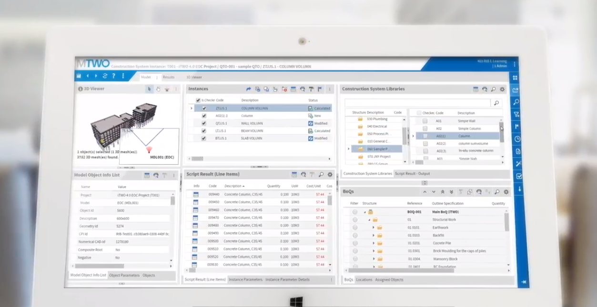
Task: Collapse the Structural Work node in BoQs
Action: click(x=369, y=220)
